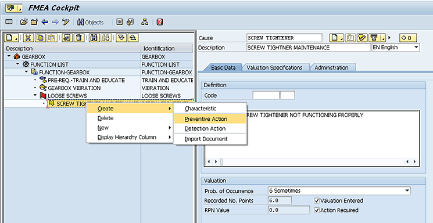Choose Delete from the context menu
The height and width of the screenshot is (223, 433).
130,118
